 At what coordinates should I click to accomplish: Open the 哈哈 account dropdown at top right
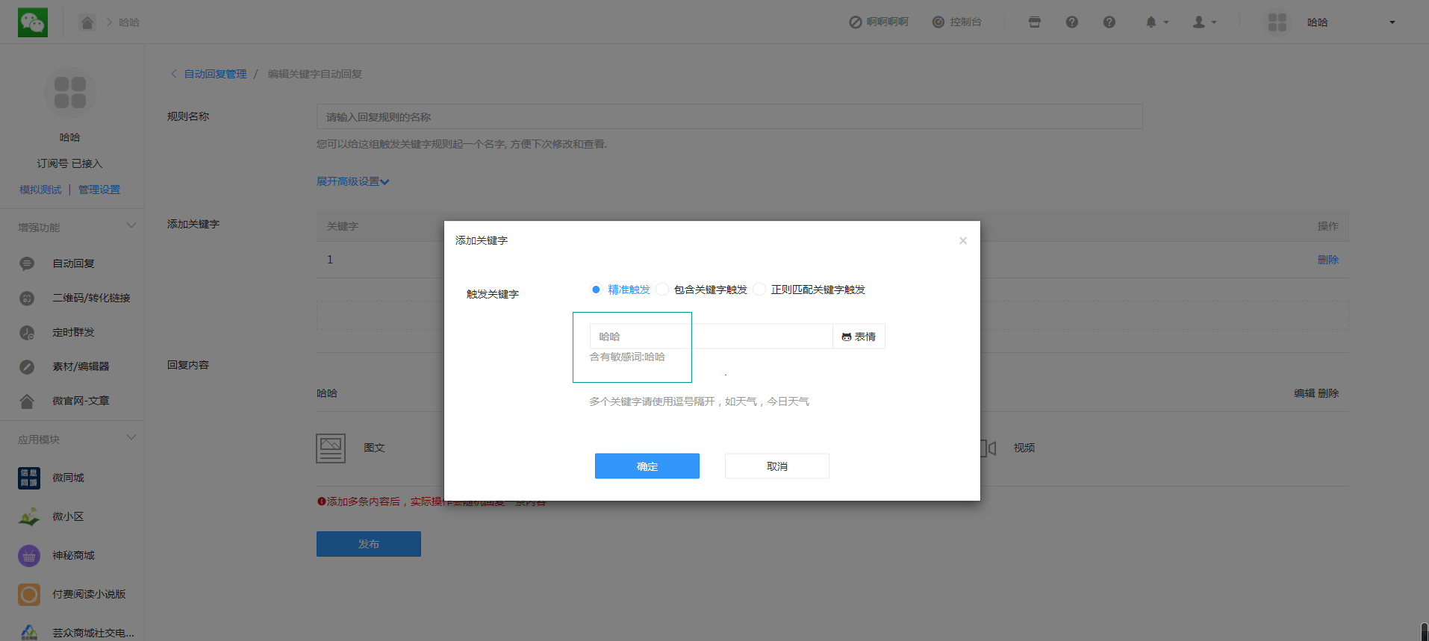click(1392, 22)
